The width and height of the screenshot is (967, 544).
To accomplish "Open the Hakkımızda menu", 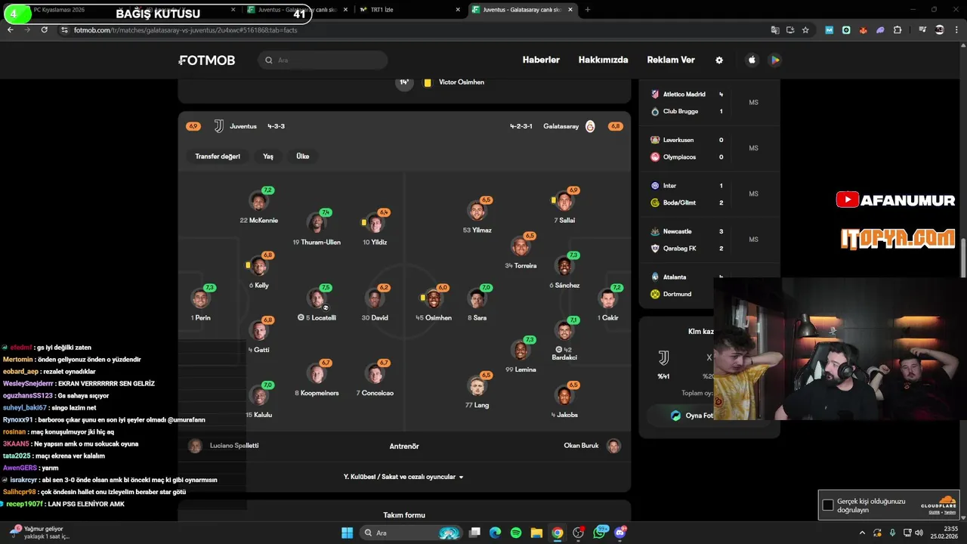I will [604, 60].
